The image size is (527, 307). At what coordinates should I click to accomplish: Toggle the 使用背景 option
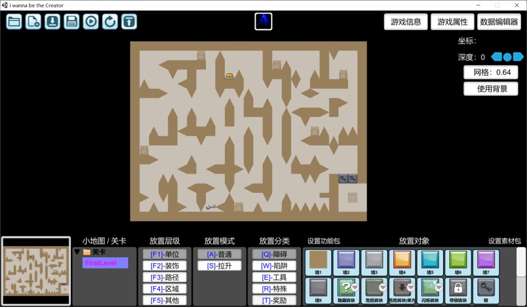point(490,89)
